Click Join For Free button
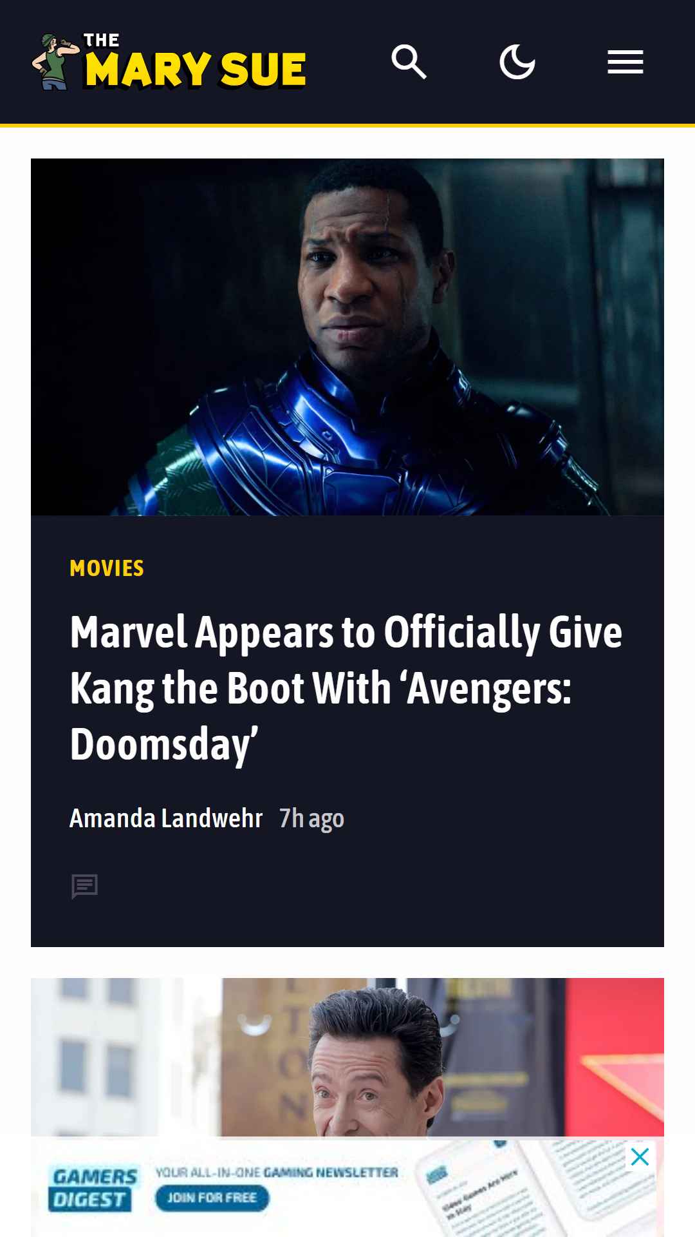This screenshot has height=1237, width=695. pos(212,1198)
